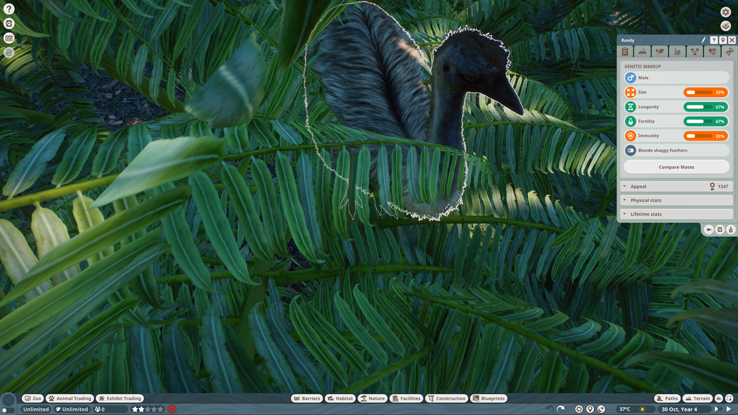738x415 pixels.
Task: Open the calendar icon in left sidebar
Action: (x=9, y=38)
